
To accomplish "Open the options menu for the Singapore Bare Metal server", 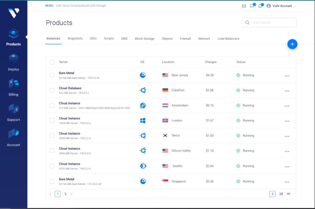I will click(287, 181).
